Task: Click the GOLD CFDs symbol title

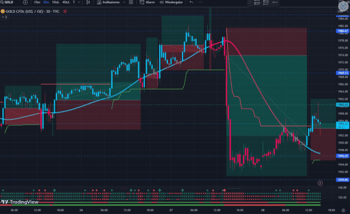Action: 32,11
